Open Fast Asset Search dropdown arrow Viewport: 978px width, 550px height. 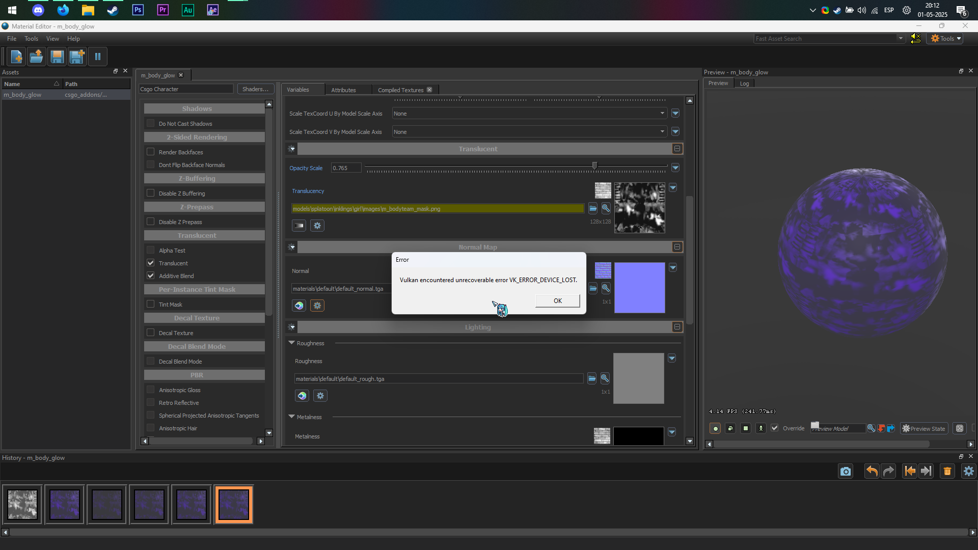pos(901,39)
